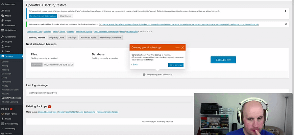Click the zero existing backups badge

click(x=49, y=107)
